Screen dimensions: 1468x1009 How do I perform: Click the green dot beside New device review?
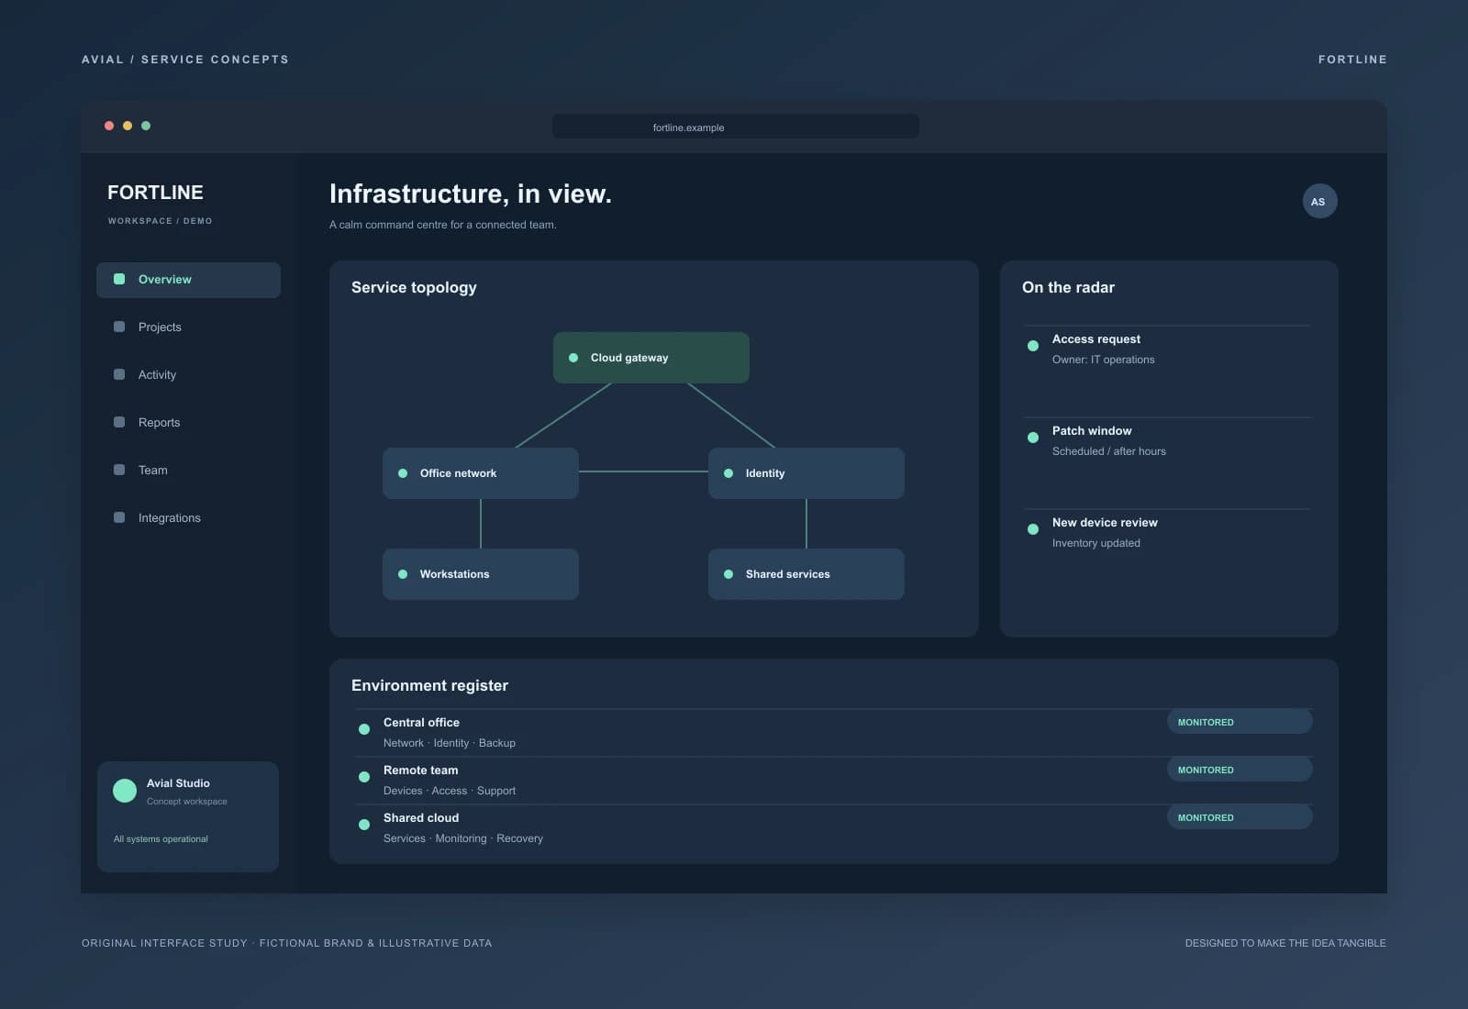(1033, 529)
